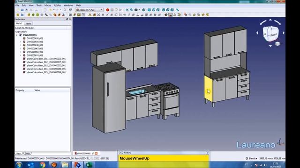The image size is (300, 168).
Task: Switch to the Data property tab
Action: click(x=27, y=154)
